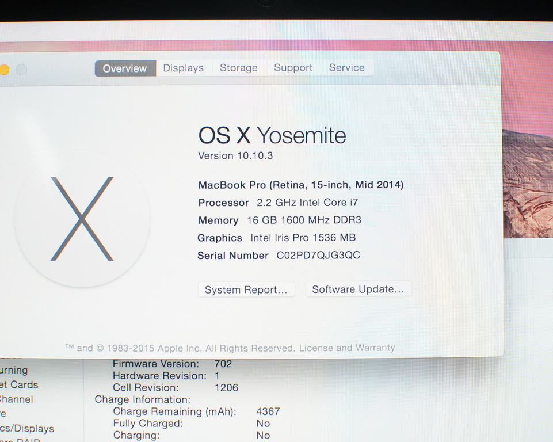Click the 16 GB 1600 MHz DDR3 value
This screenshot has height=442, width=553.
click(304, 220)
